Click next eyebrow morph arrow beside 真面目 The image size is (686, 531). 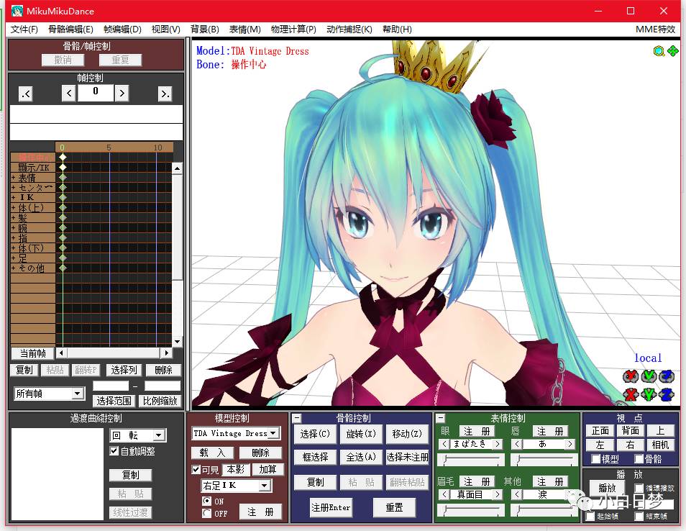click(498, 494)
